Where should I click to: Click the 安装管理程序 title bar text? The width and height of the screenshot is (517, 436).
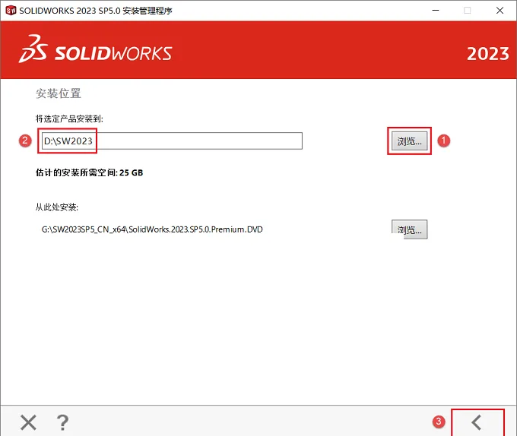click(147, 11)
